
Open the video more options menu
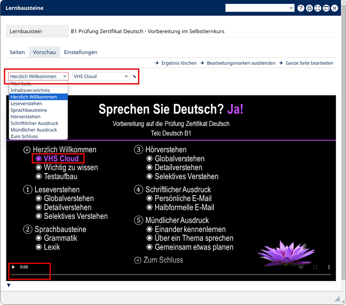(329, 267)
